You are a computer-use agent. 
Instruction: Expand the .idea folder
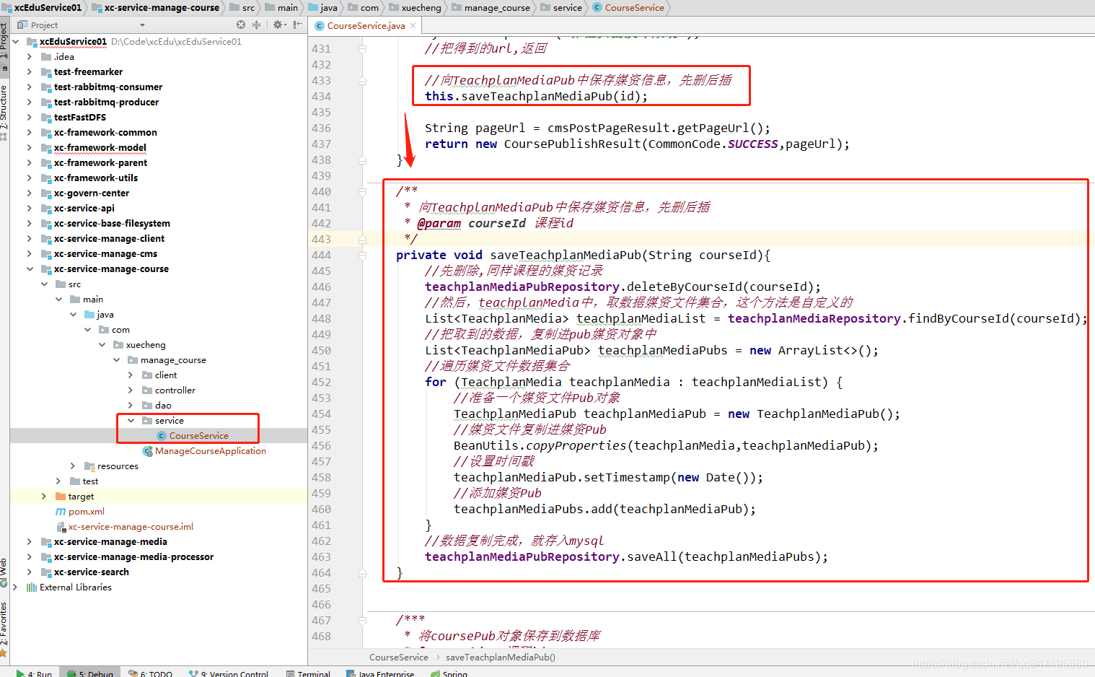(30, 56)
